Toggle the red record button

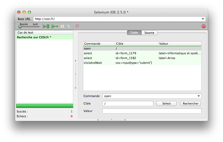click(x=203, y=26)
